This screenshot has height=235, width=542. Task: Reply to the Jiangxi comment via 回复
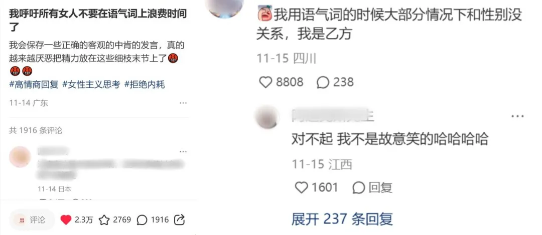coord(372,187)
